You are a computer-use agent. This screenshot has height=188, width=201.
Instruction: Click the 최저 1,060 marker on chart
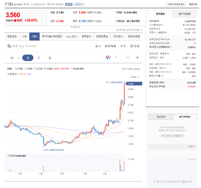tap(54, 150)
